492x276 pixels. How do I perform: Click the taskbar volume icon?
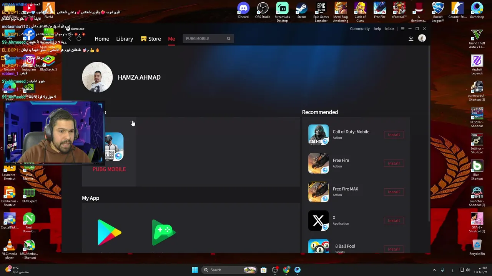click(468, 270)
